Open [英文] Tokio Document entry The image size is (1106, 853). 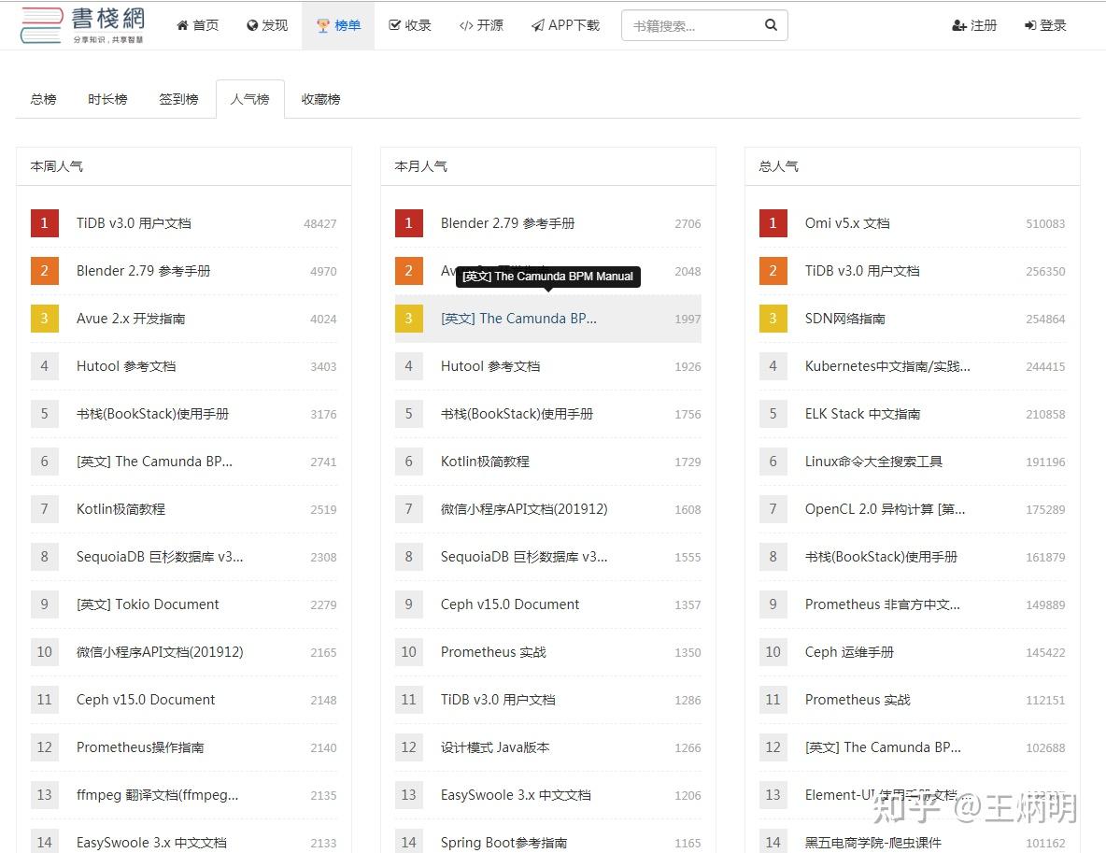(x=148, y=604)
